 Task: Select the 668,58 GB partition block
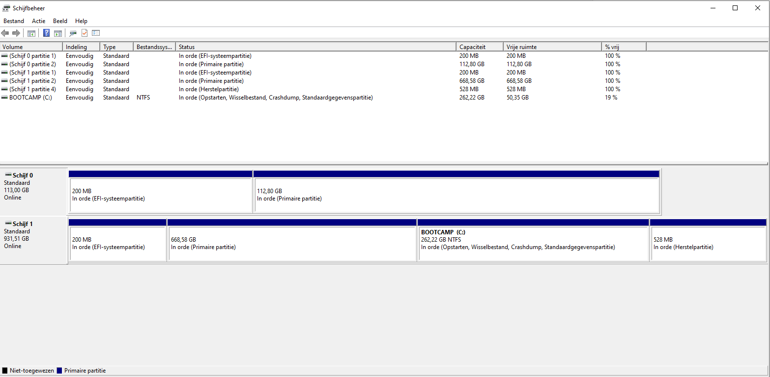[x=292, y=243]
